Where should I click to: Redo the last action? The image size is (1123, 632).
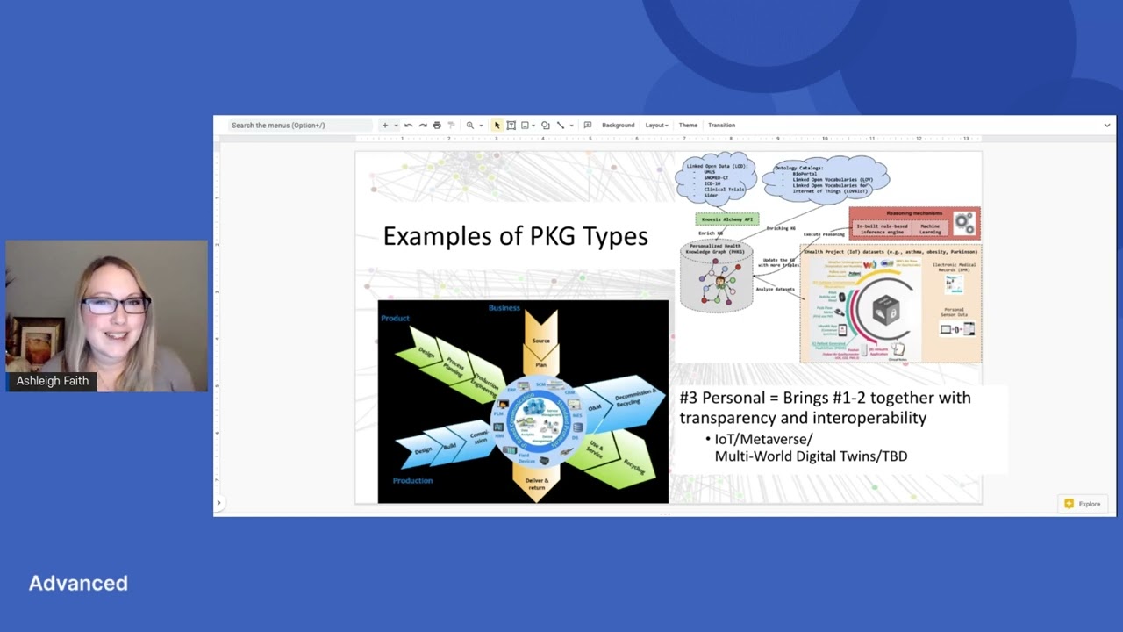[423, 126]
